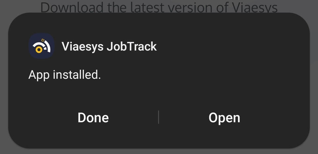Select the word "JobTrack" in the dialog title
The image size is (318, 154).
point(132,46)
